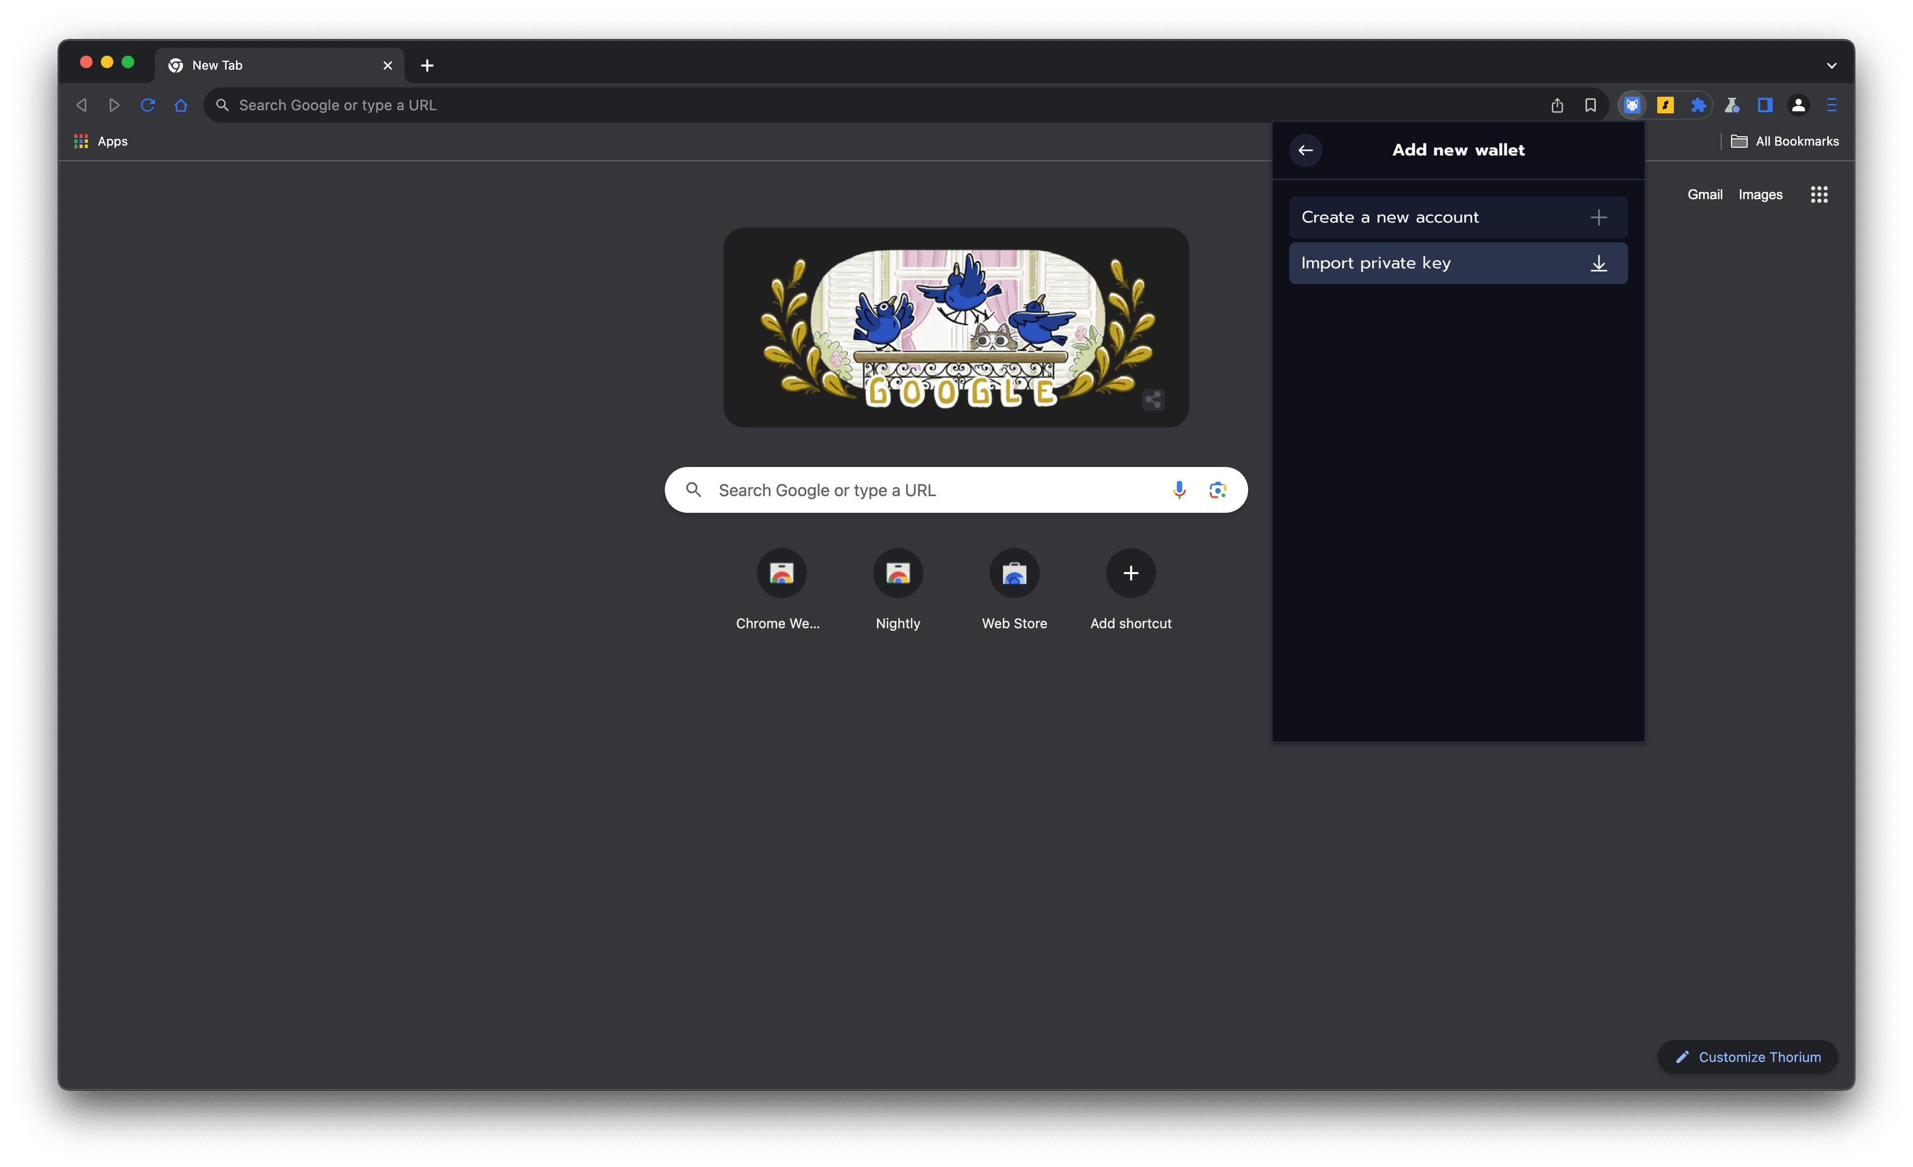Viewport: 1913px width, 1167px height.
Task: Open the Gmail link
Action: (x=1704, y=195)
